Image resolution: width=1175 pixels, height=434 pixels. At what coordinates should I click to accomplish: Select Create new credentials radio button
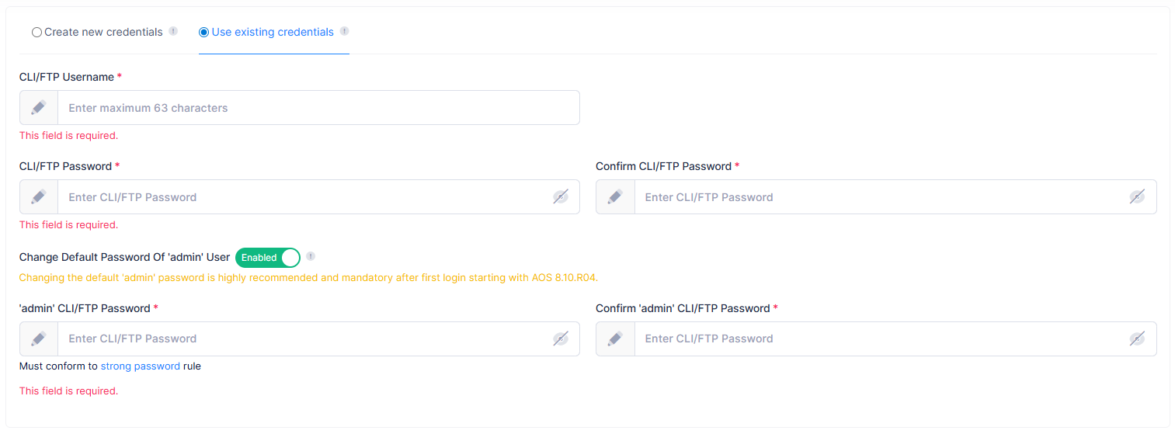click(x=37, y=33)
